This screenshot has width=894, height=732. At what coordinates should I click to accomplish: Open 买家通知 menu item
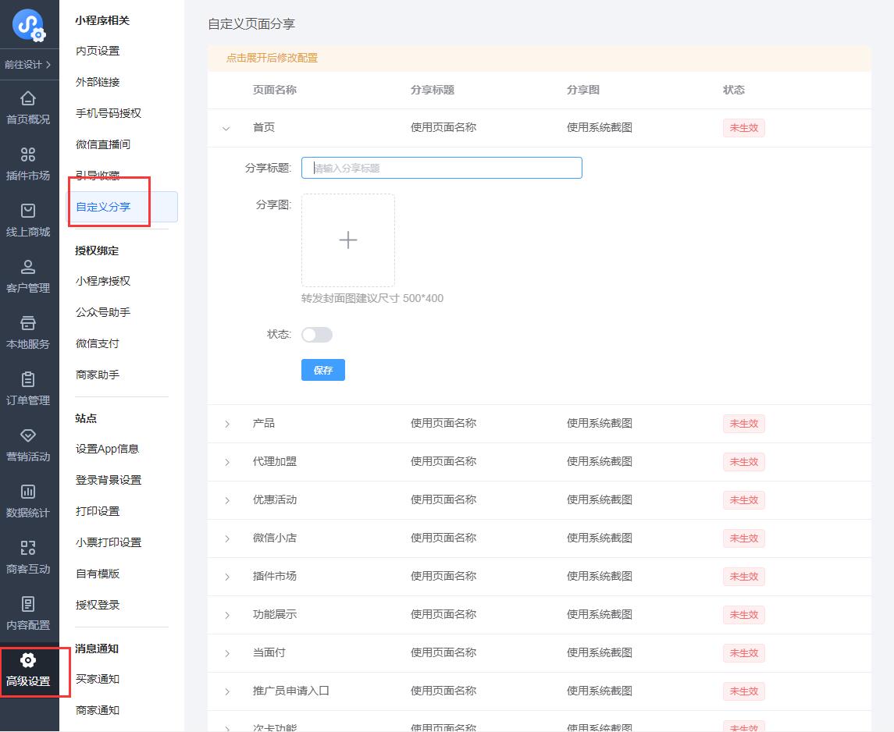pos(98,679)
